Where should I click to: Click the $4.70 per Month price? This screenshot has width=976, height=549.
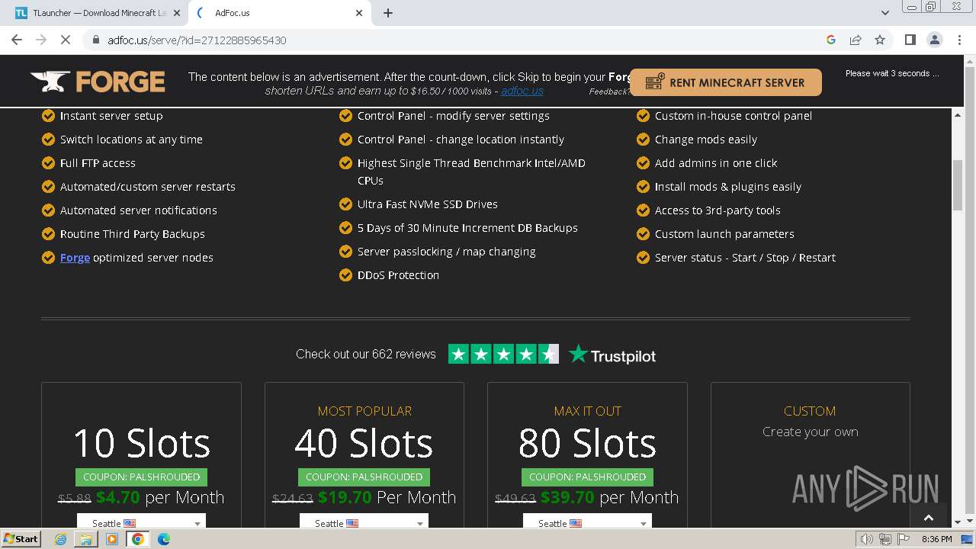point(160,498)
